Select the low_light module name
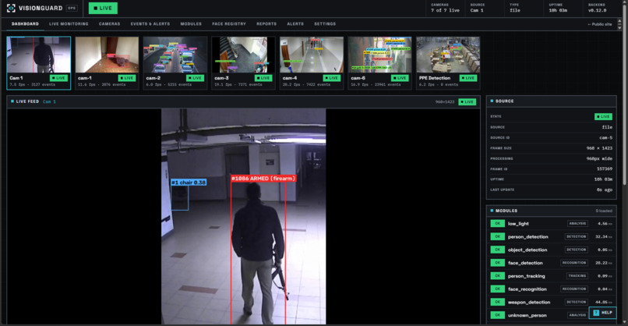Viewport: 628px width, 326px height. (518, 224)
